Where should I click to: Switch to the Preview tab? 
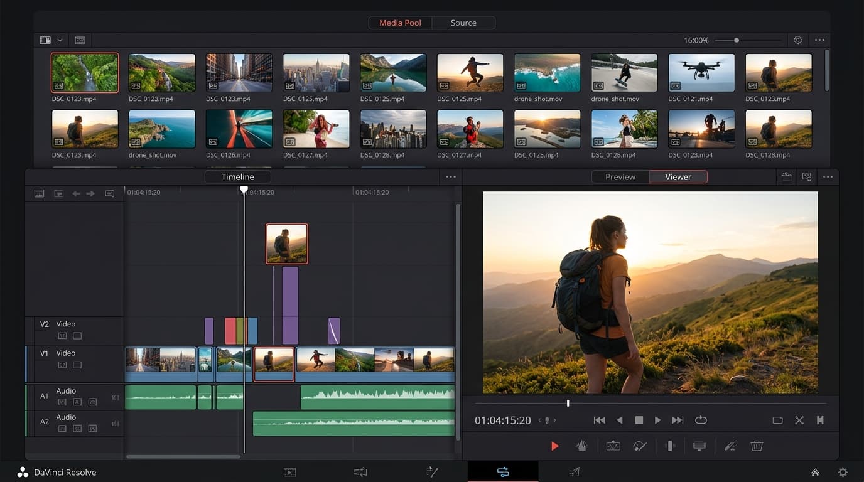[620, 177]
